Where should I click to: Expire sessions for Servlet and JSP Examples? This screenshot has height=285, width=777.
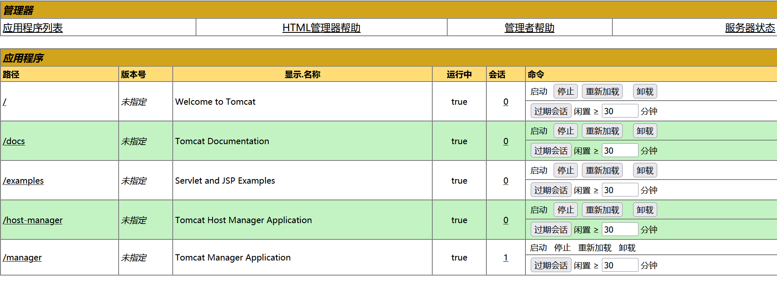[551, 190]
